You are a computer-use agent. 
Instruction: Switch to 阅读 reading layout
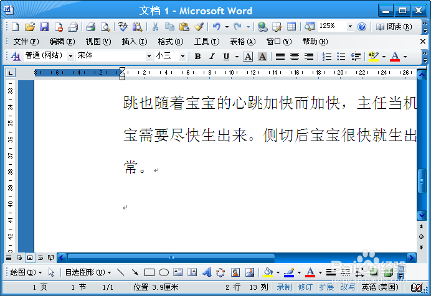click(394, 27)
